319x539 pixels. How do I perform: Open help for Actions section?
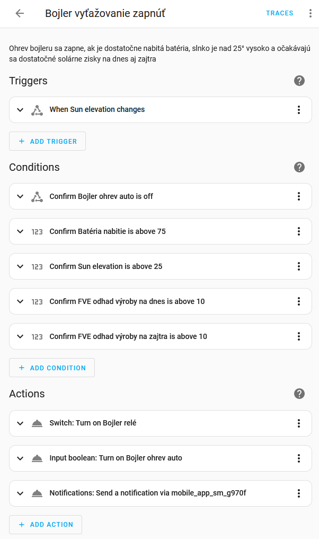coord(299,394)
